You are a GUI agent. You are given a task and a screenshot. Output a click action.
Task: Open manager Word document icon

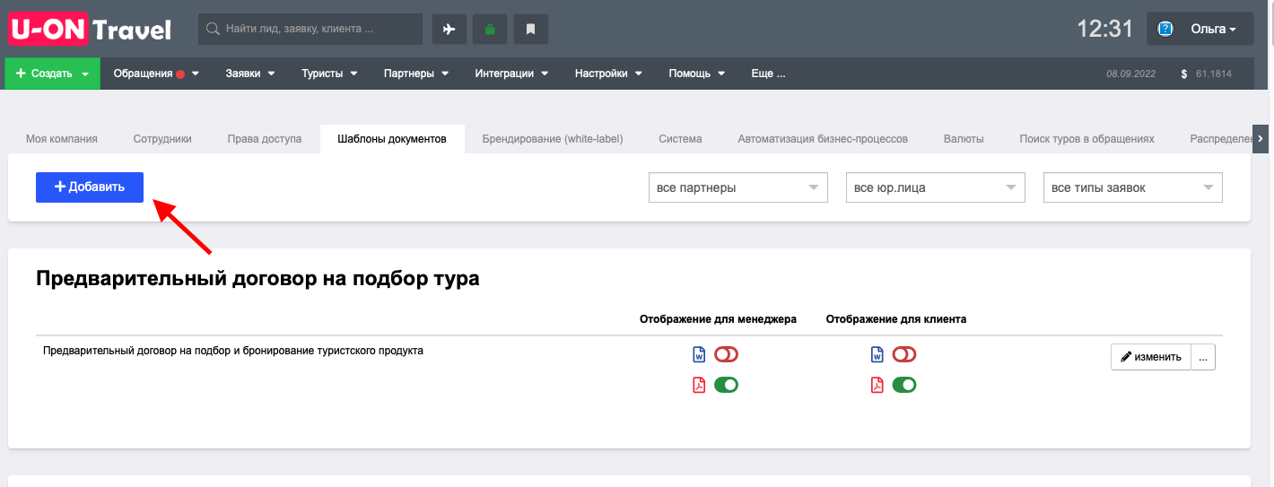coord(699,354)
